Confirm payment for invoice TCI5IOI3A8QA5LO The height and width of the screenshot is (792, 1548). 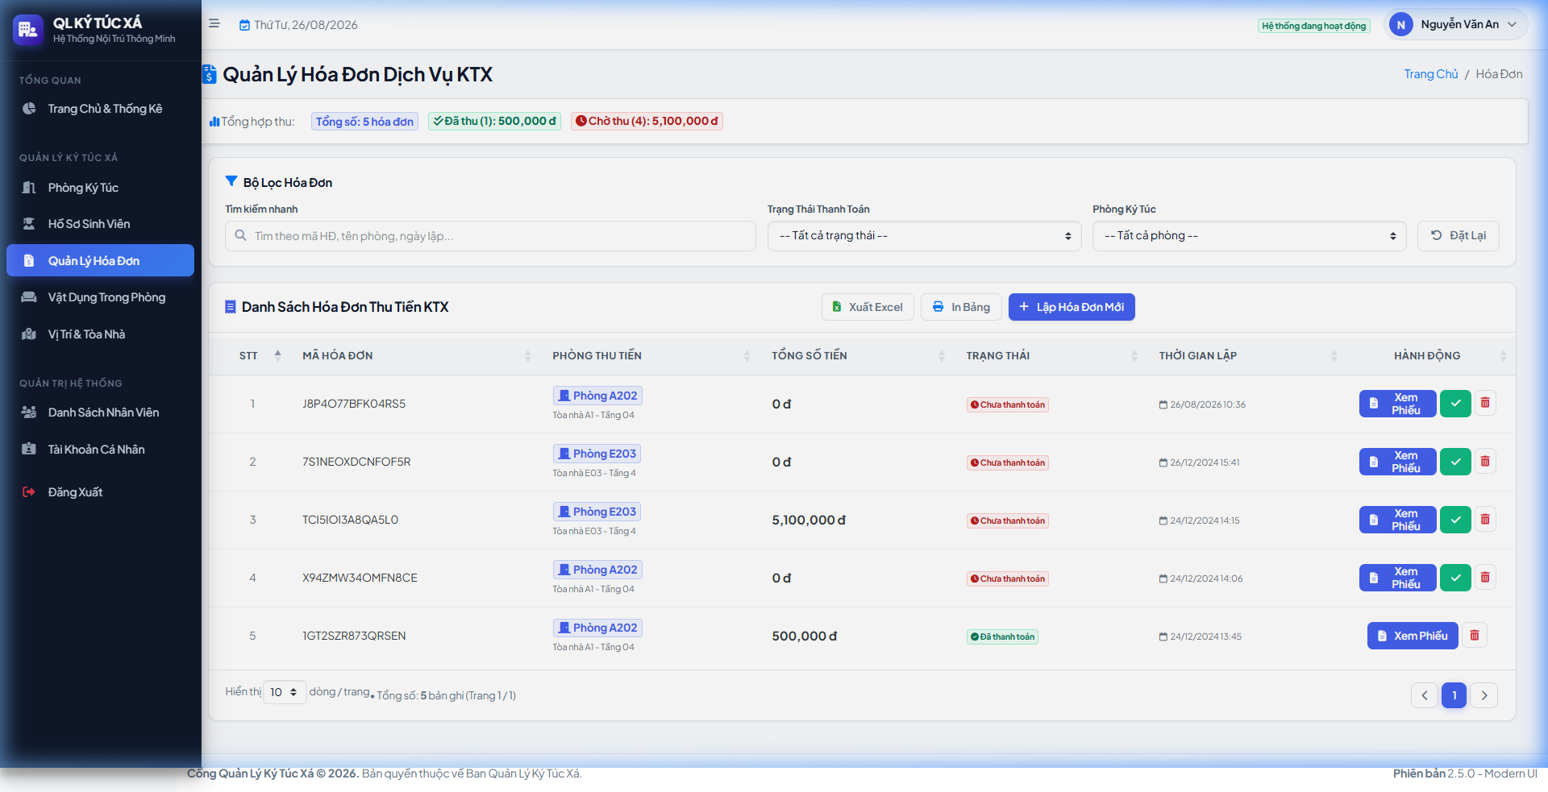(x=1455, y=520)
